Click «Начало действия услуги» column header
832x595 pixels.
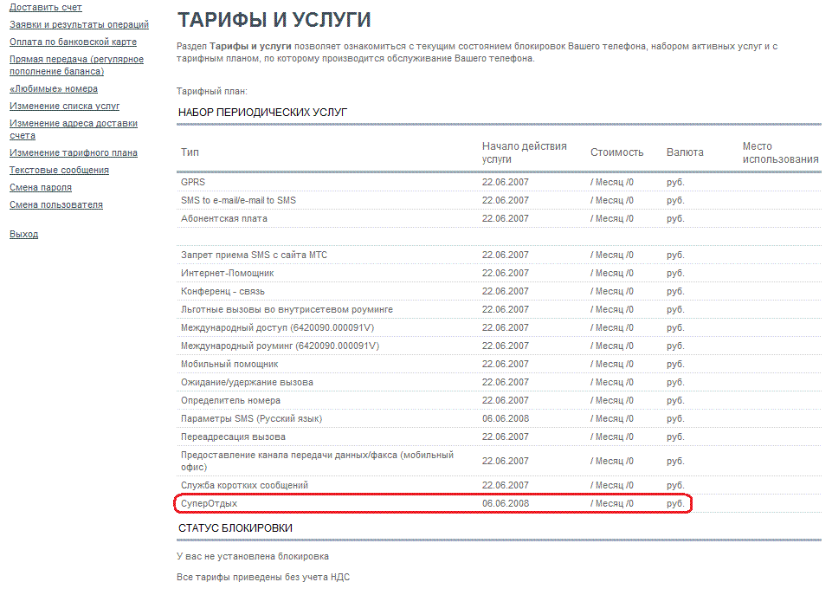[x=524, y=152]
